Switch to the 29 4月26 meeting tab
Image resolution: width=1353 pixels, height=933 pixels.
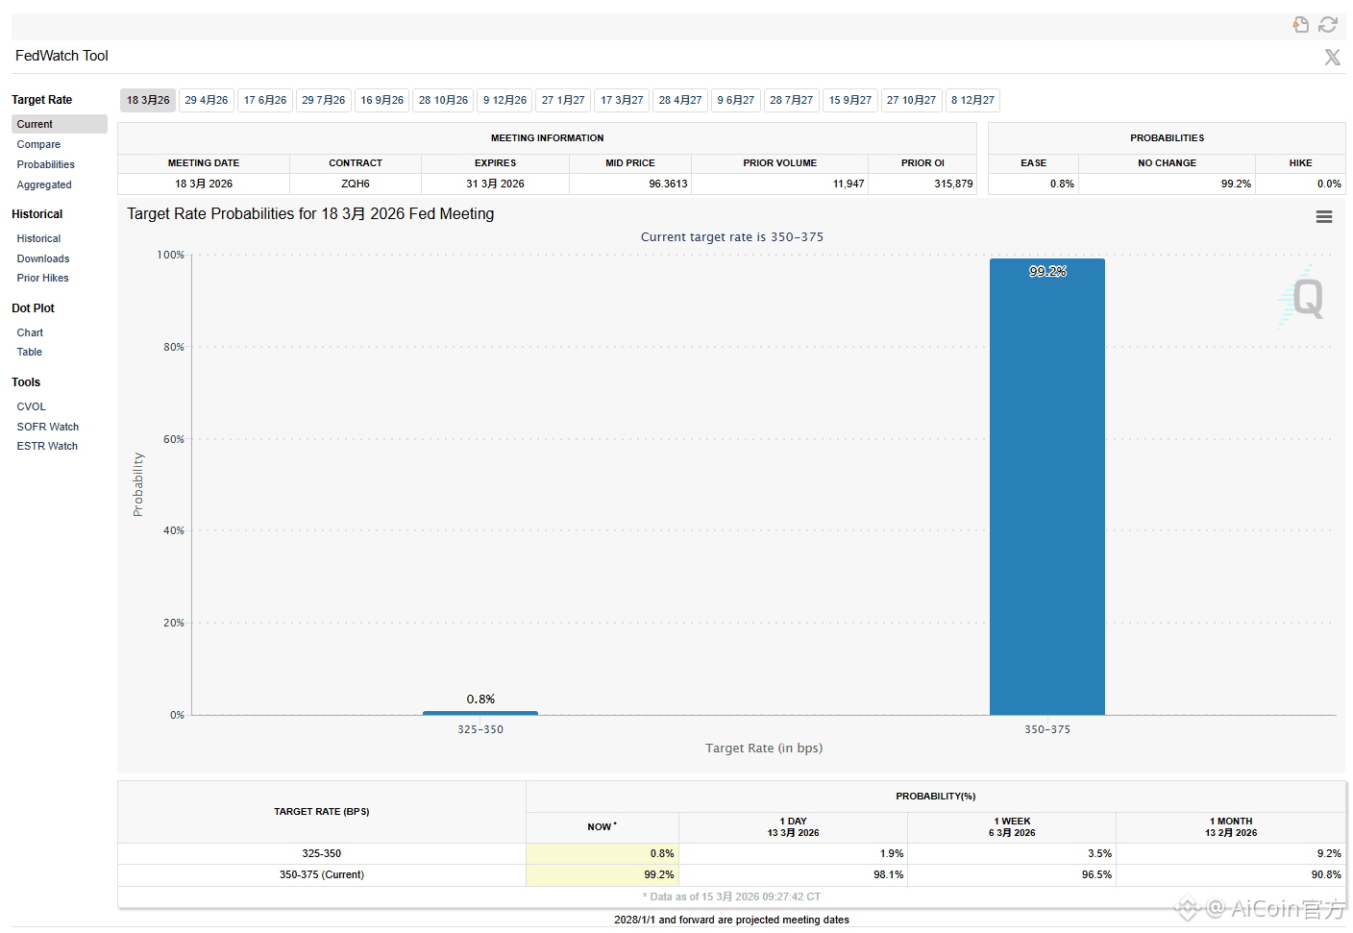(x=207, y=101)
